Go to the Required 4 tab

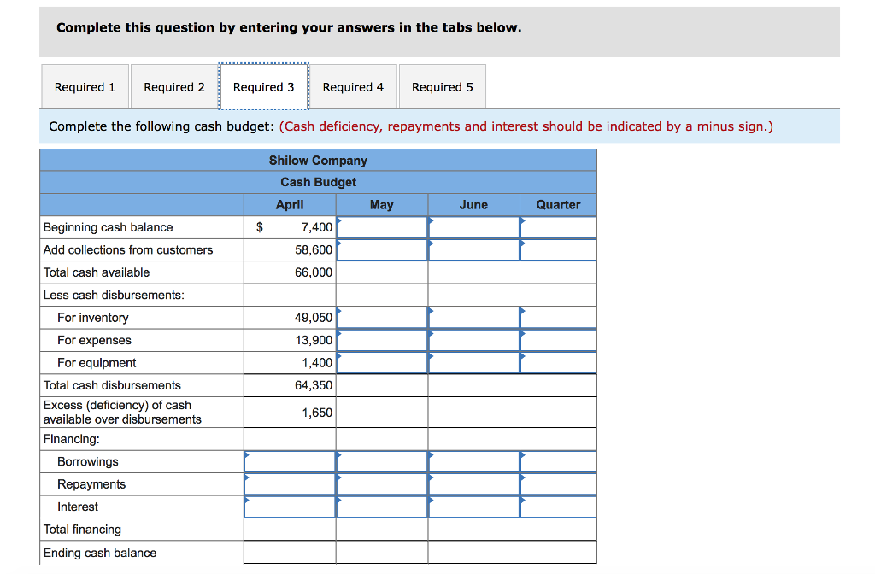[353, 86]
